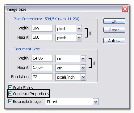Click the Reset button

(114, 30)
